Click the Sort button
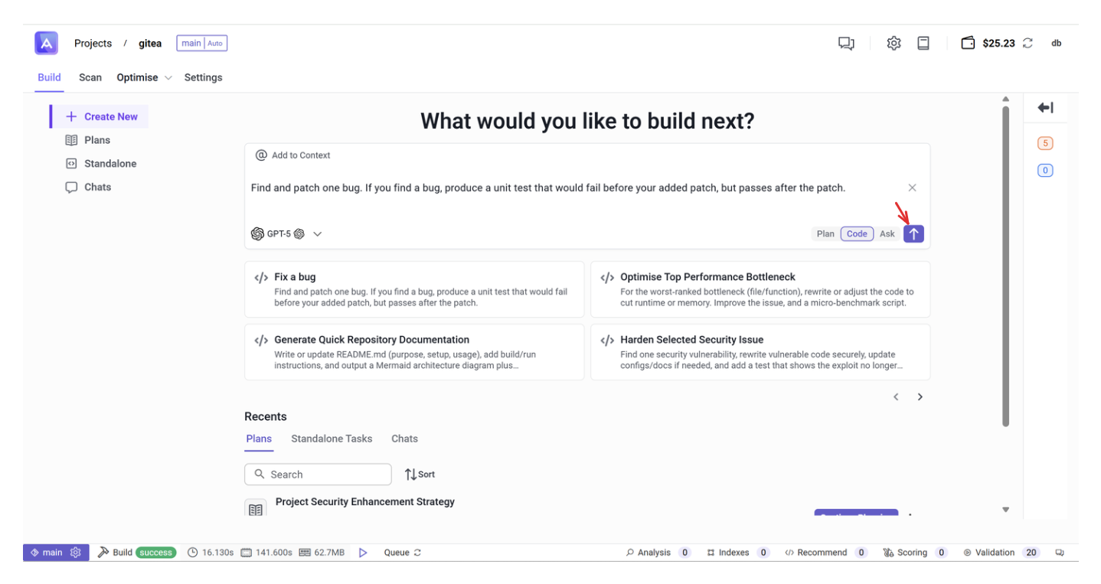Viewport: 1101px width, 584px height. [420, 475]
